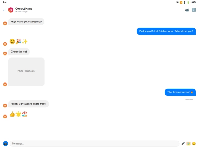Click the battery indicator in status bar
199x149 pixels.
pyautogui.click(x=188, y=3)
